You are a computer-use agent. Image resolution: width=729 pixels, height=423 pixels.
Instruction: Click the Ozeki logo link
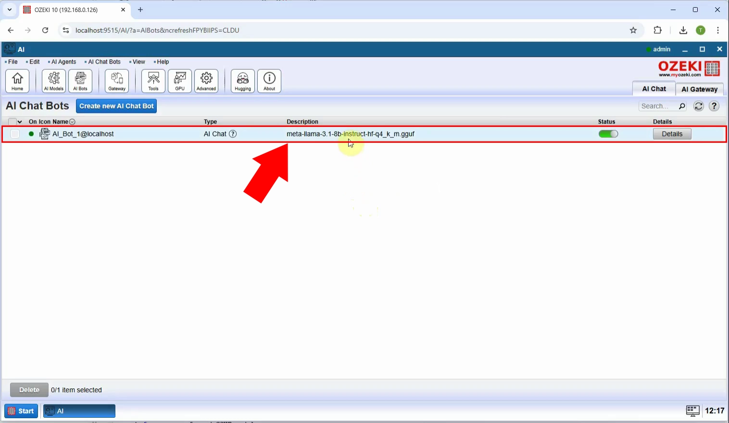click(689, 69)
